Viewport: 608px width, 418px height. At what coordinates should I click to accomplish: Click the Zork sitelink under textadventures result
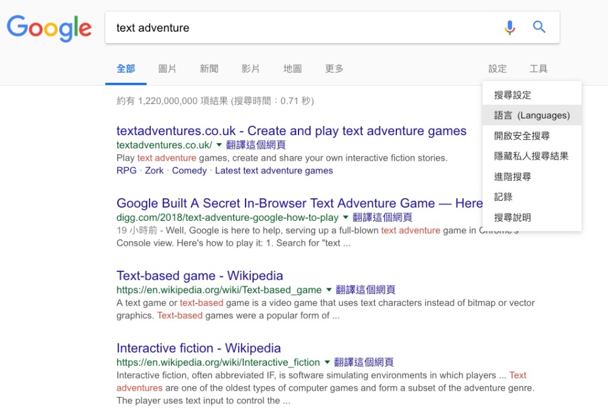[x=154, y=171]
